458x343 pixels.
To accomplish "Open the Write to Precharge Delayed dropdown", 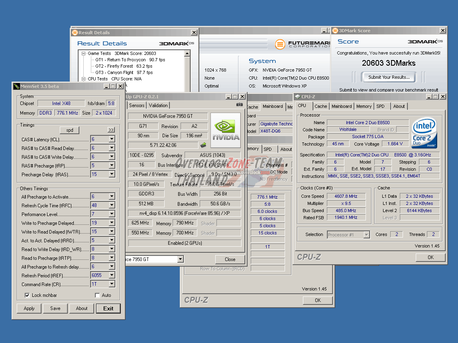I will [112, 222].
